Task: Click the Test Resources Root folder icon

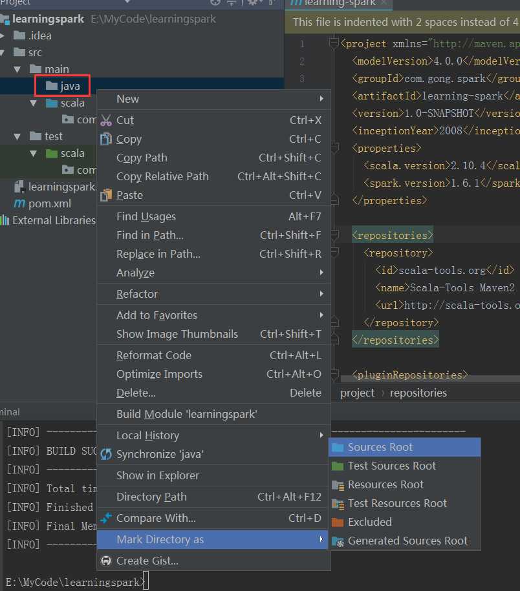Action: click(x=338, y=504)
